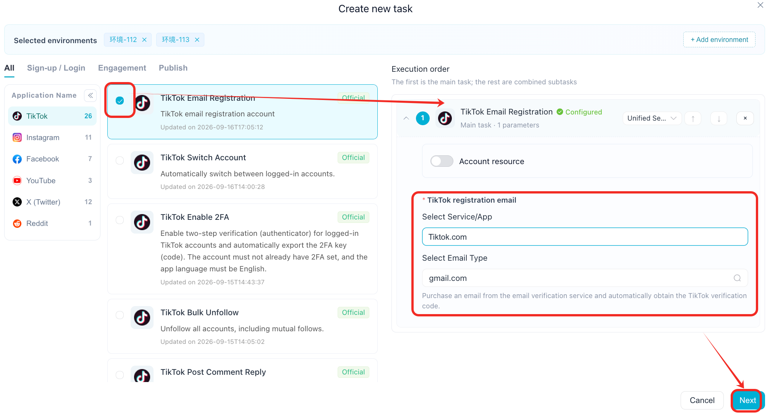Move TikTok Email Registration task up
The height and width of the screenshot is (416, 770).
(x=693, y=118)
